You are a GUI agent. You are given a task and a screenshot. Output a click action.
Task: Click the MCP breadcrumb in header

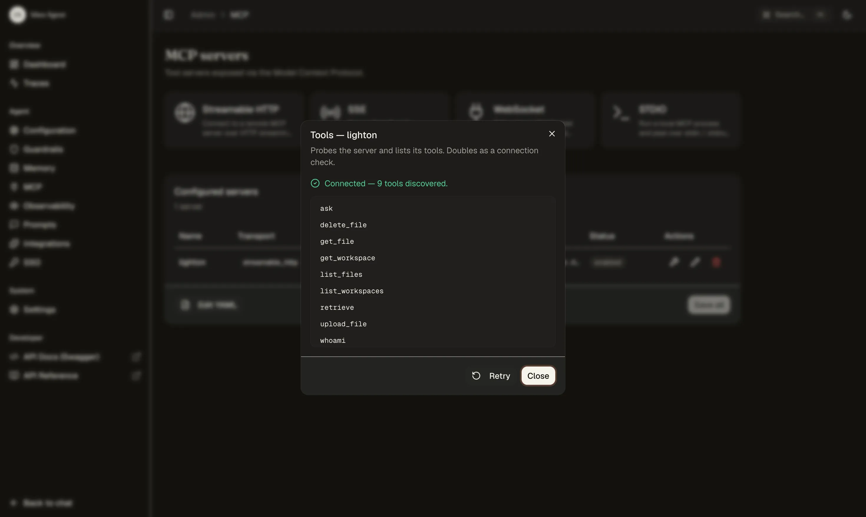[239, 15]
